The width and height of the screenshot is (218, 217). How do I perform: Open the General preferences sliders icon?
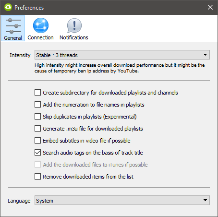[x=13, y=26]
